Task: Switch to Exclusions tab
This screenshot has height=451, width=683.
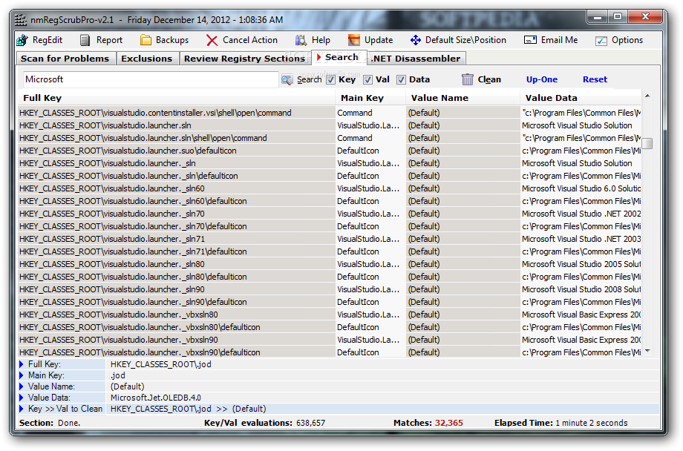Action: pyautogui.click(x=147, y=59)
